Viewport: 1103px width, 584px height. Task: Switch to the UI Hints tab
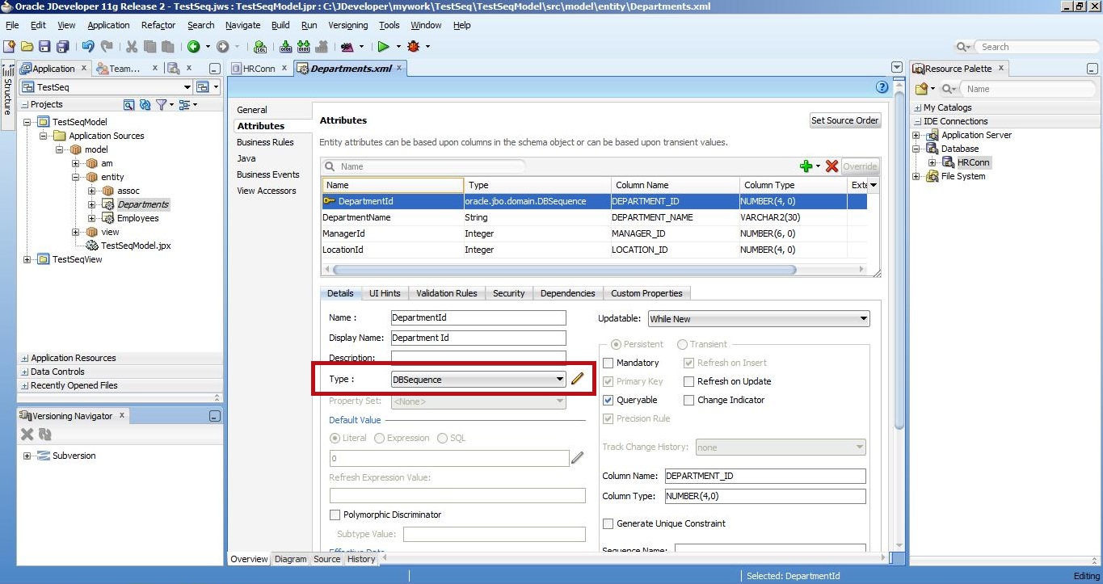point(385,293)
